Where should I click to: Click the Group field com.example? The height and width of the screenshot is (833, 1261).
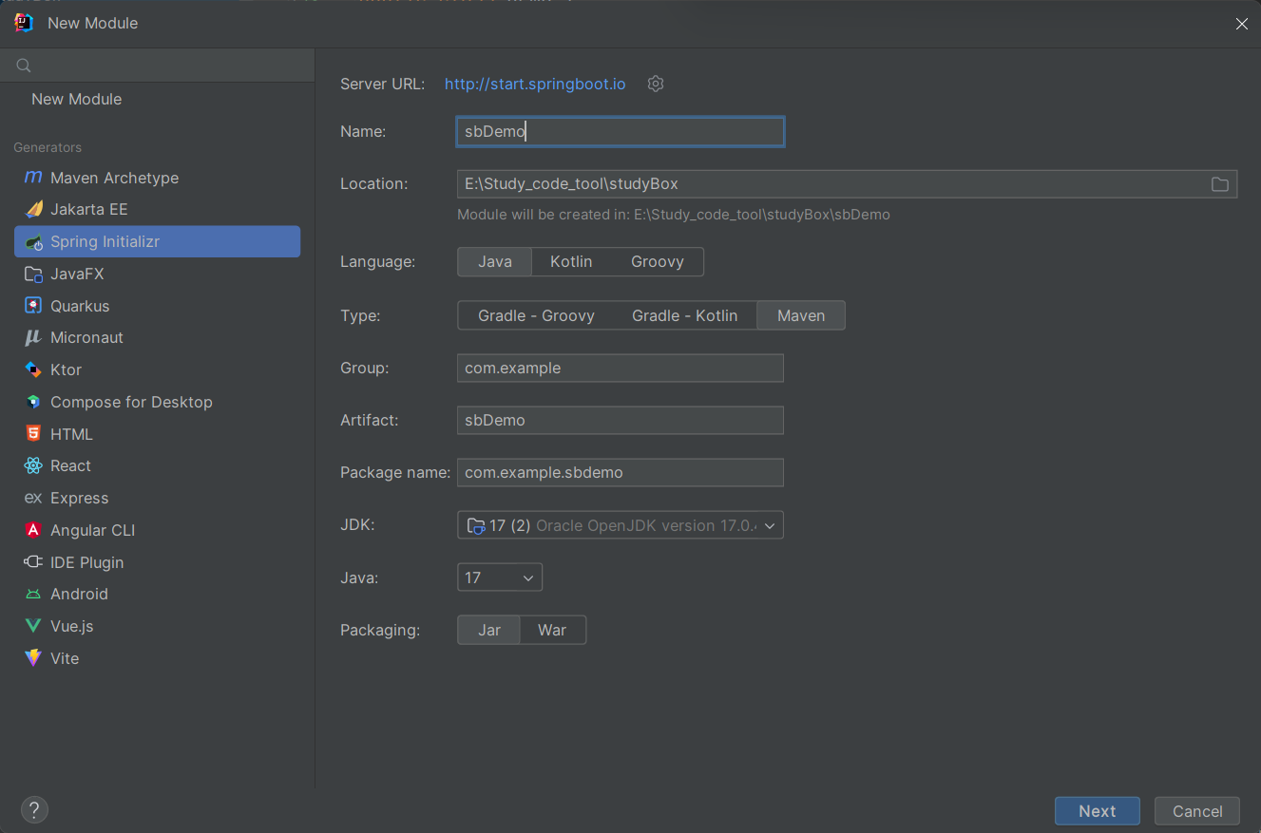click(621, 368)
